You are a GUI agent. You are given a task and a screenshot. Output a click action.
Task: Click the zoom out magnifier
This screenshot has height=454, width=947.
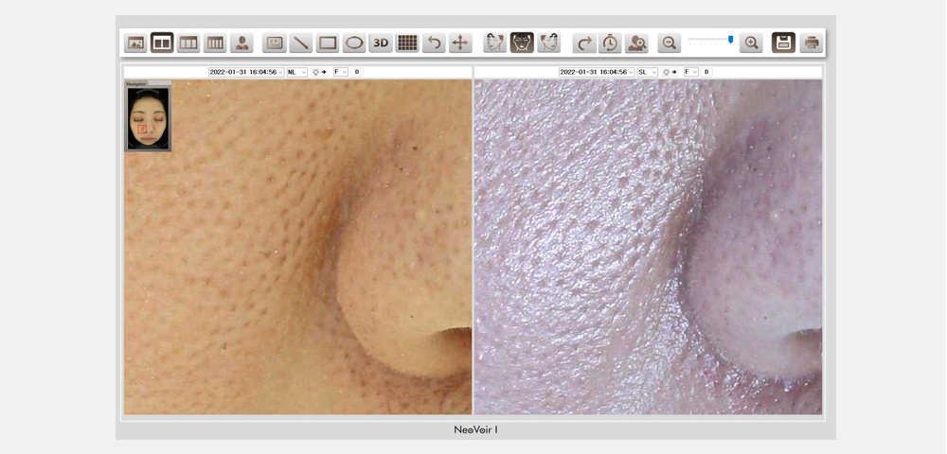(x=670, y=43)
